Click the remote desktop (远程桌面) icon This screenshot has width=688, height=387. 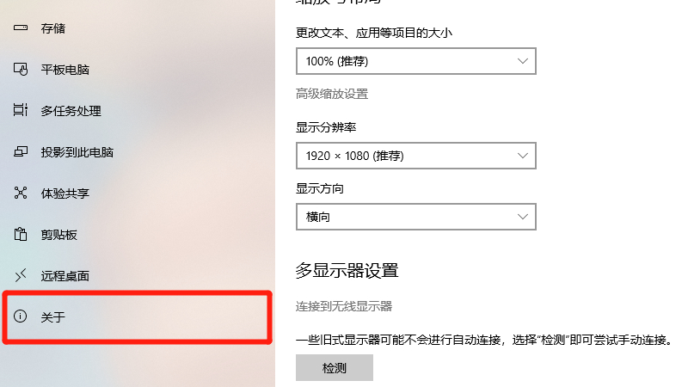21,275
